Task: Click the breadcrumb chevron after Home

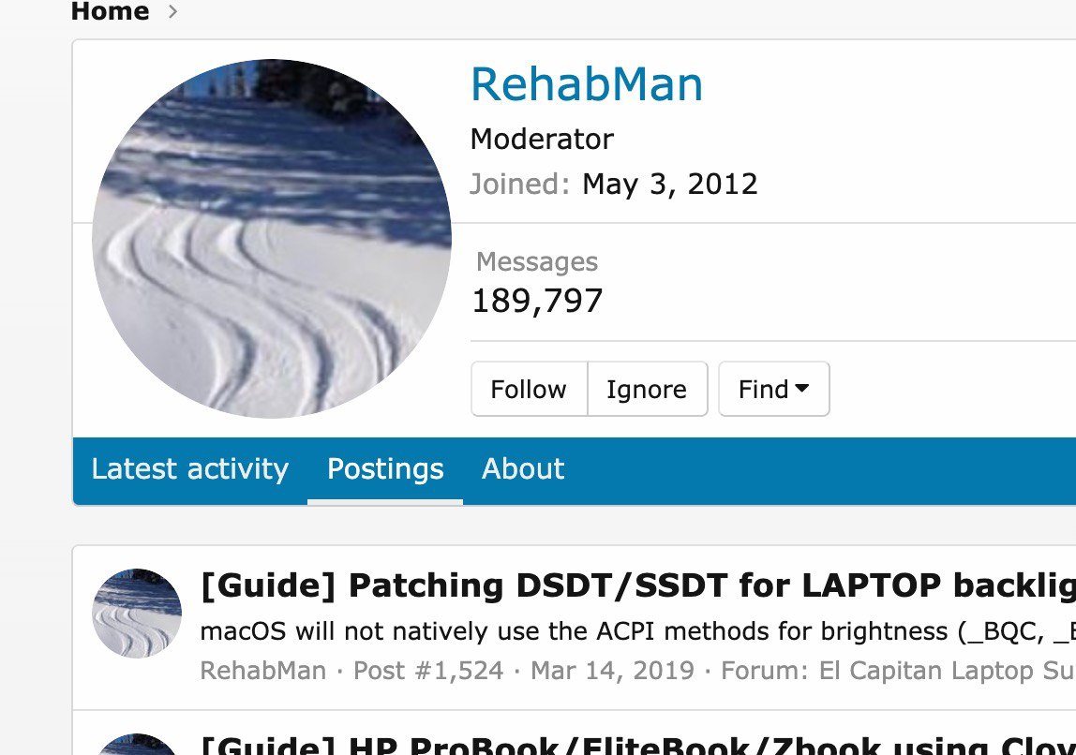Action: pyautogui.click(x=172, y=11)
